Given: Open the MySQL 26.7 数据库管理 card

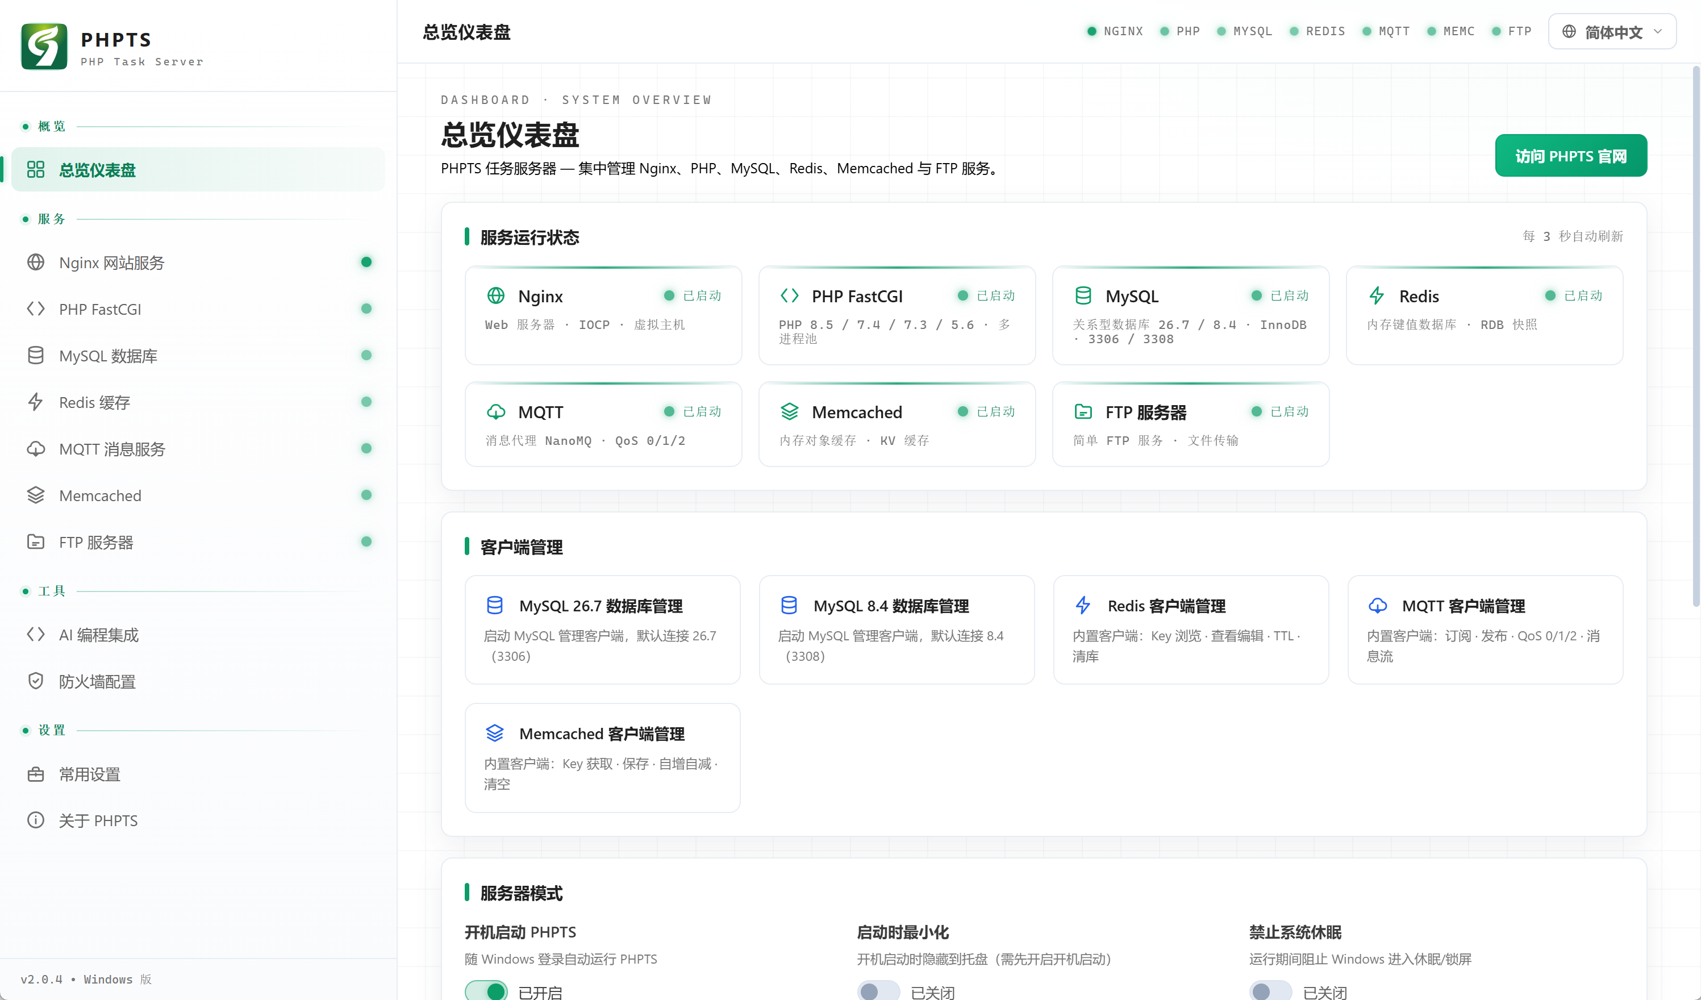Looking at the screenshot, I should [603, 630].
